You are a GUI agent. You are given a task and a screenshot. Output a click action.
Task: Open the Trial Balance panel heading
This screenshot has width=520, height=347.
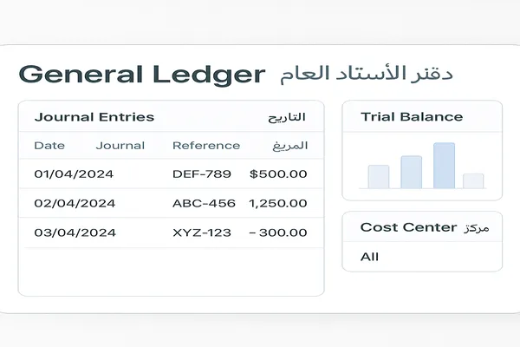tap(412, 117)
